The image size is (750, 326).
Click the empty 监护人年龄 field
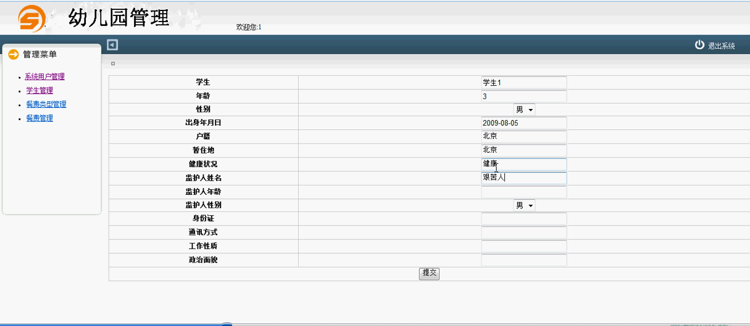point(523,192)
